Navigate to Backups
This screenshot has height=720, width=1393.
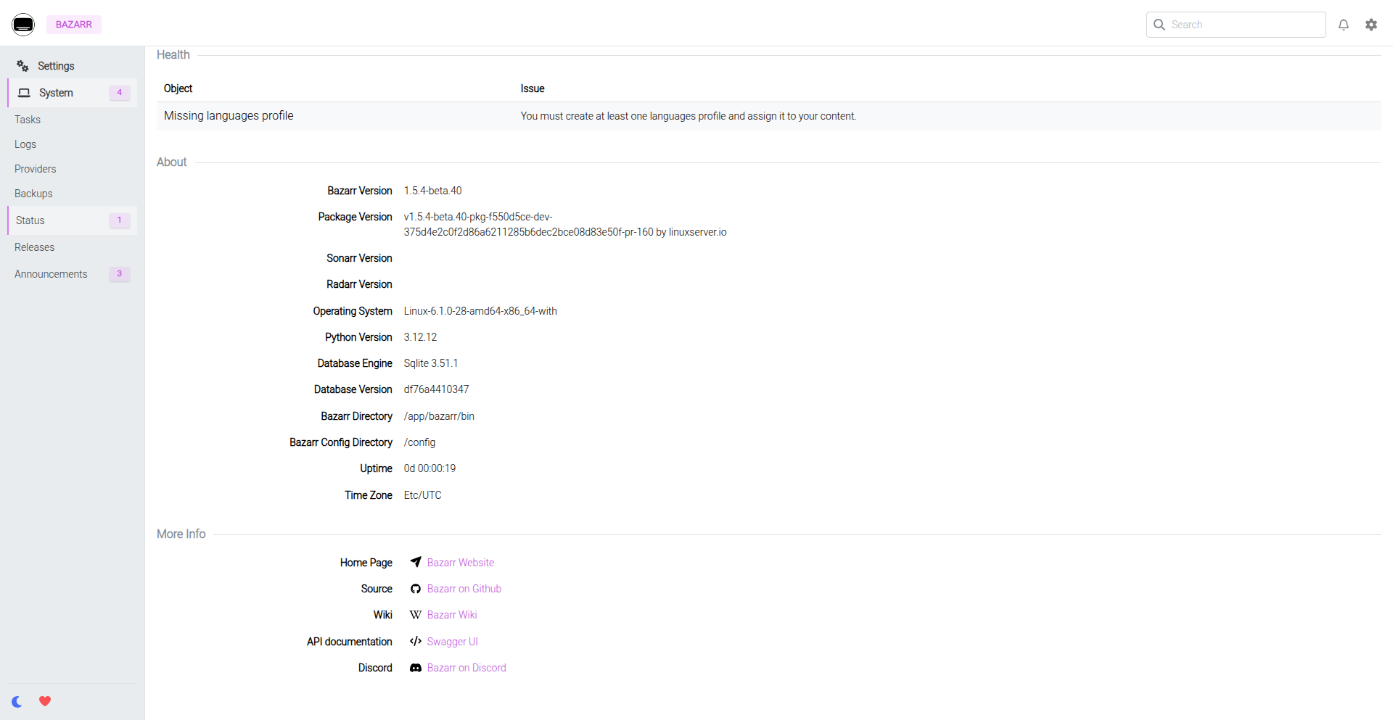pos(33,194)
